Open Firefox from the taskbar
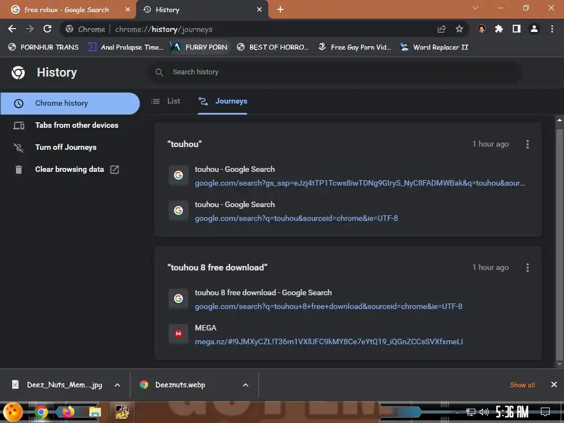 pos(68,412)
